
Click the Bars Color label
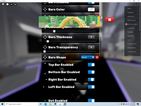(56, 9)
